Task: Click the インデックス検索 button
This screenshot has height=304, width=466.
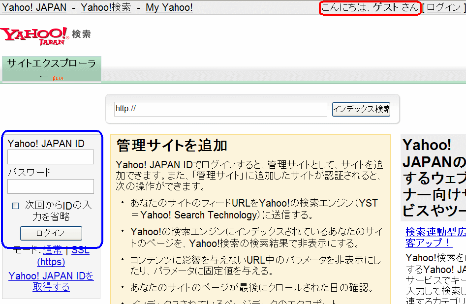Action: tap(361, 109)
